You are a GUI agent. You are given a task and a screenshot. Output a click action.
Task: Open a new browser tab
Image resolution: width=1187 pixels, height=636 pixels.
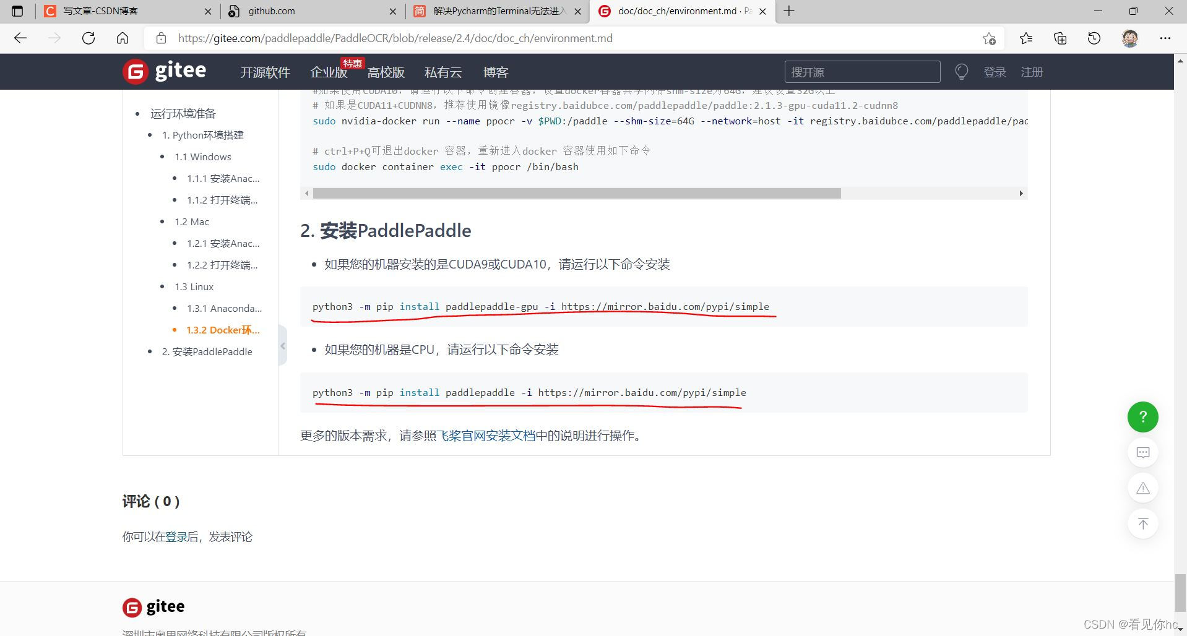[x=789, y=11]
